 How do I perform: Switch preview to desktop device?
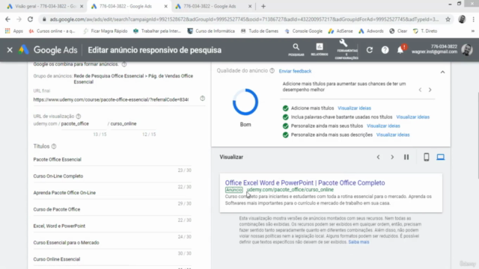pos(440,157)
